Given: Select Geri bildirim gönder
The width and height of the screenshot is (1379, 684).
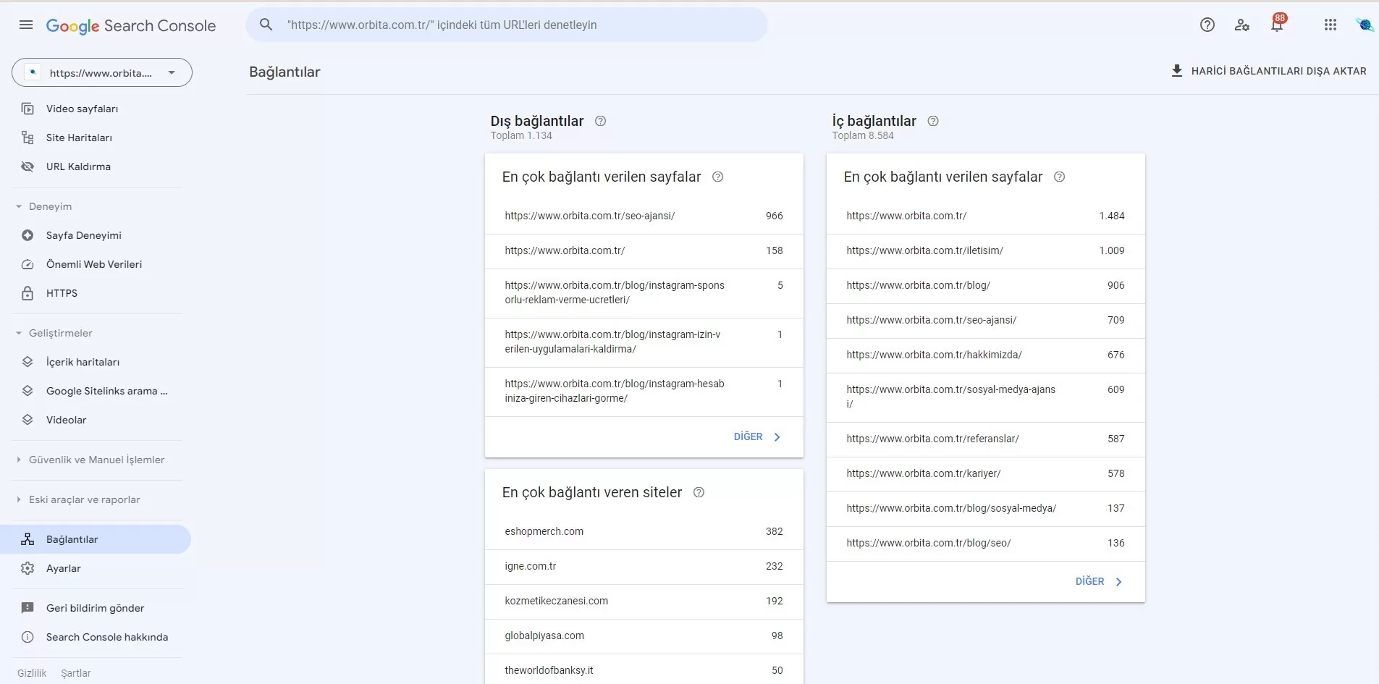Looking at the screenshot, I should tap(96, 608).
